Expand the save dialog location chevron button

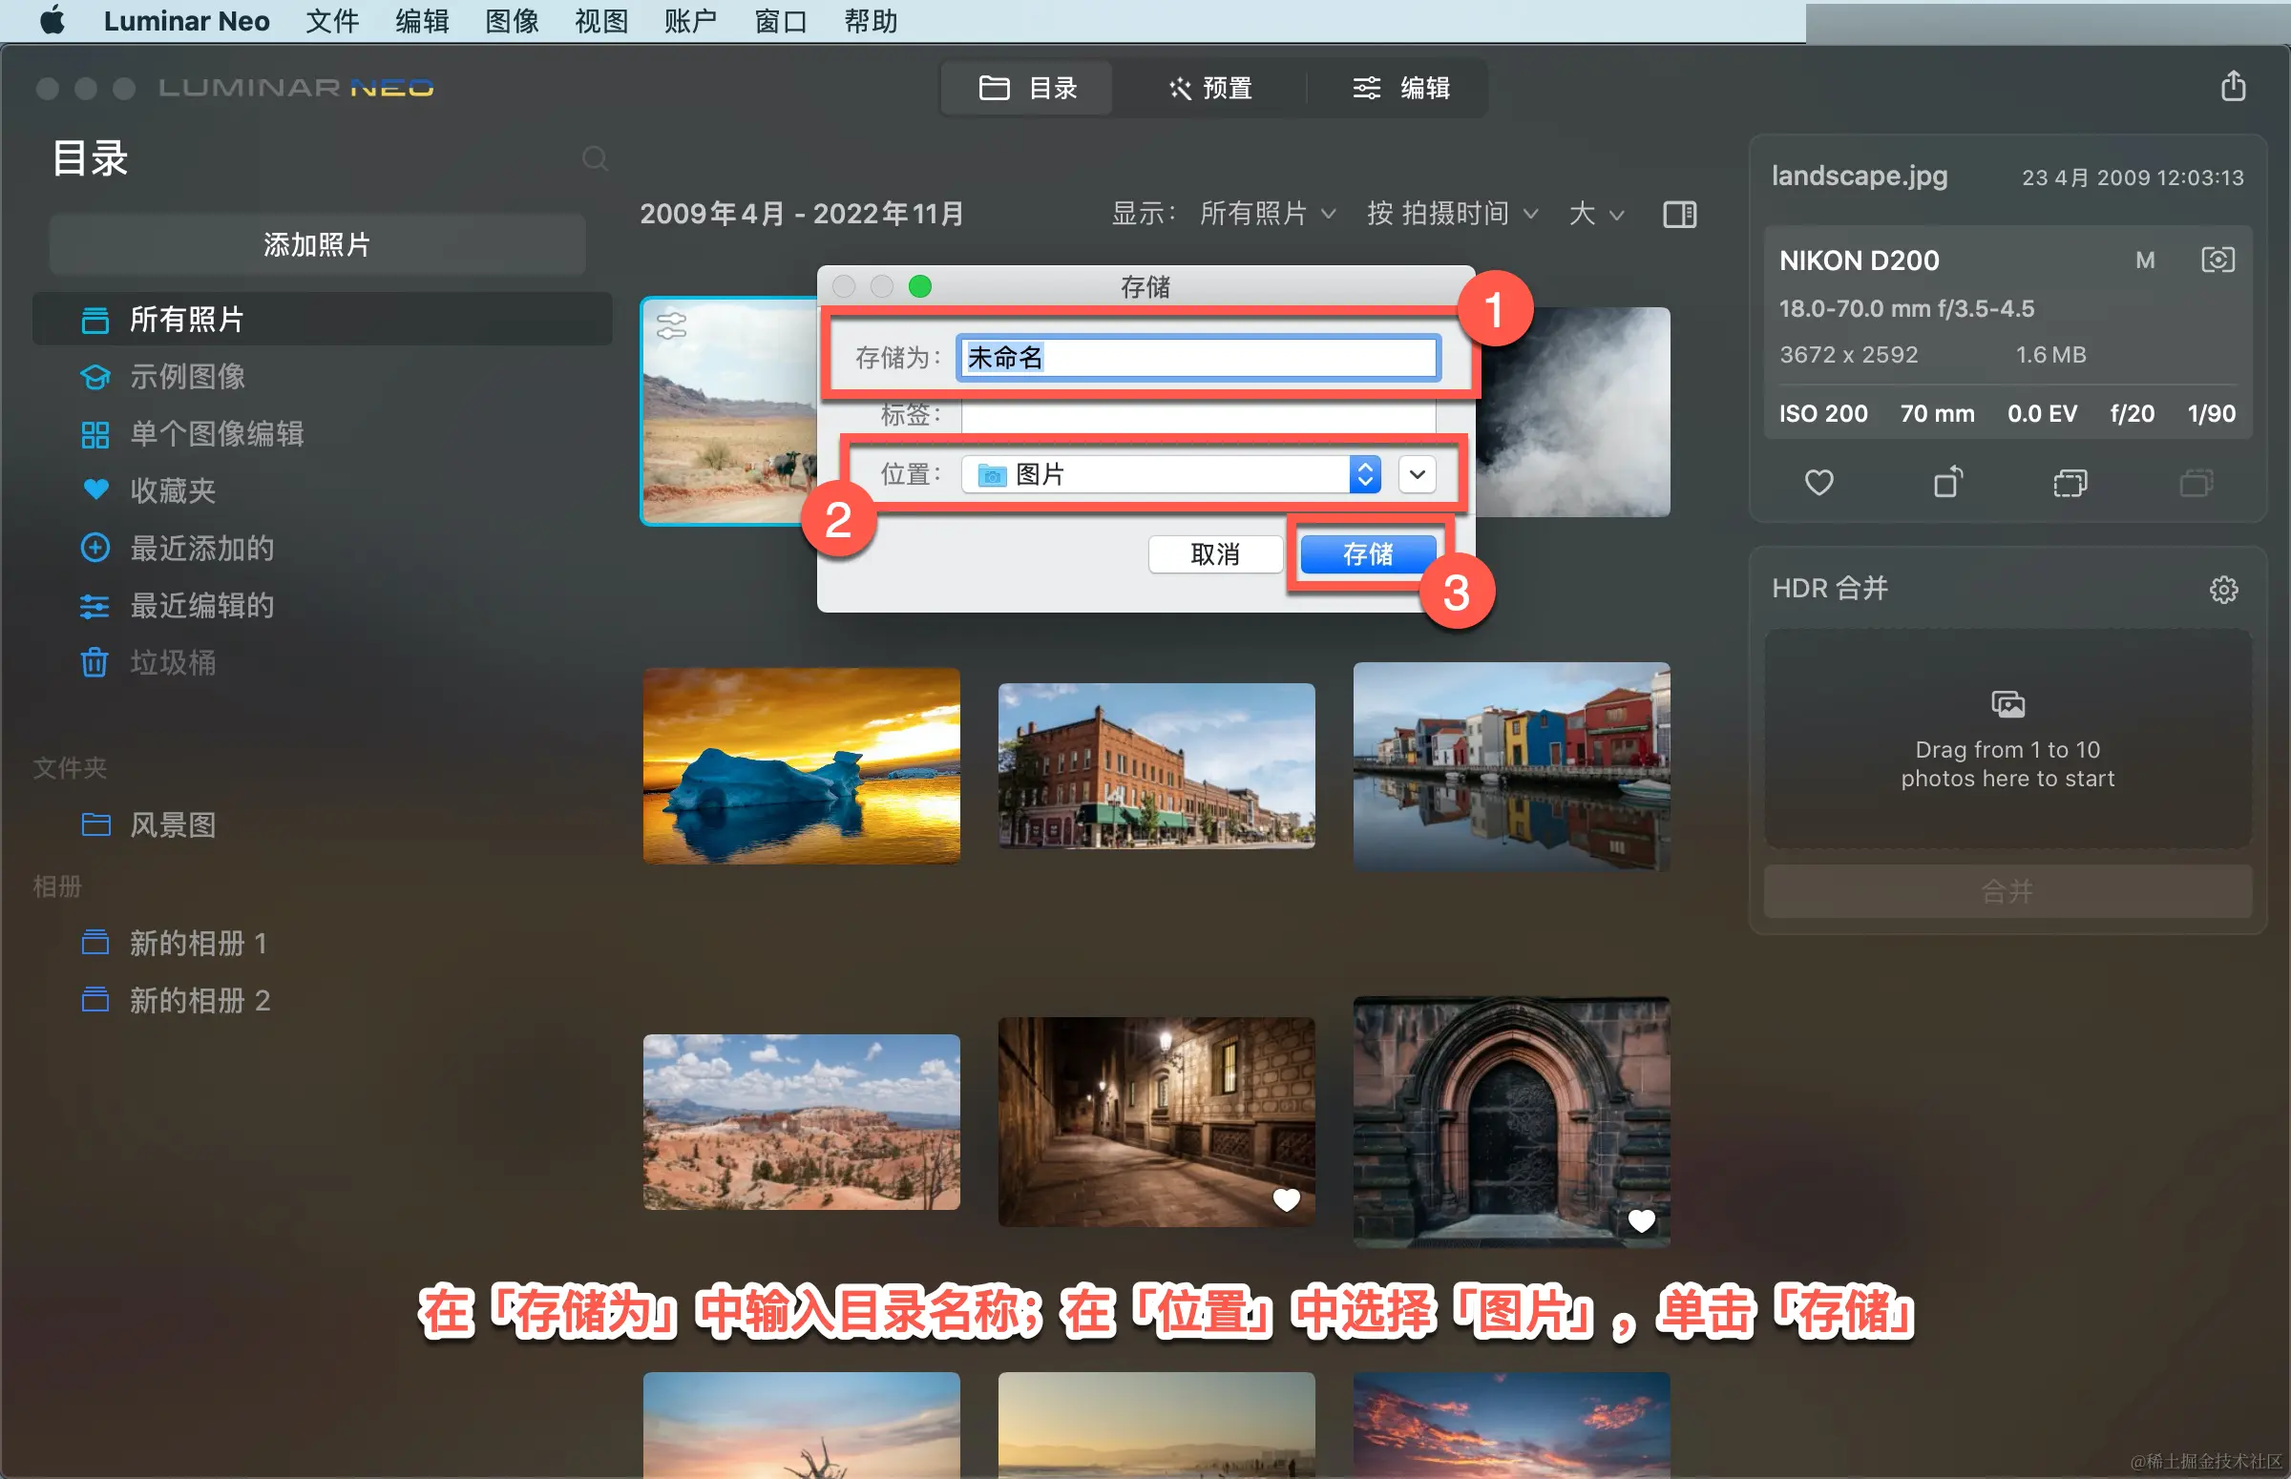click(1417, 474)
